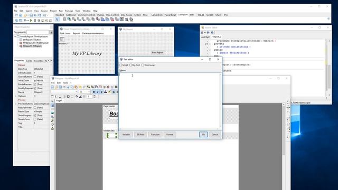Screen dimensions: 338x190
Task: Enable the Script checkbox in Text editor
Action: (x=121, y=65)
